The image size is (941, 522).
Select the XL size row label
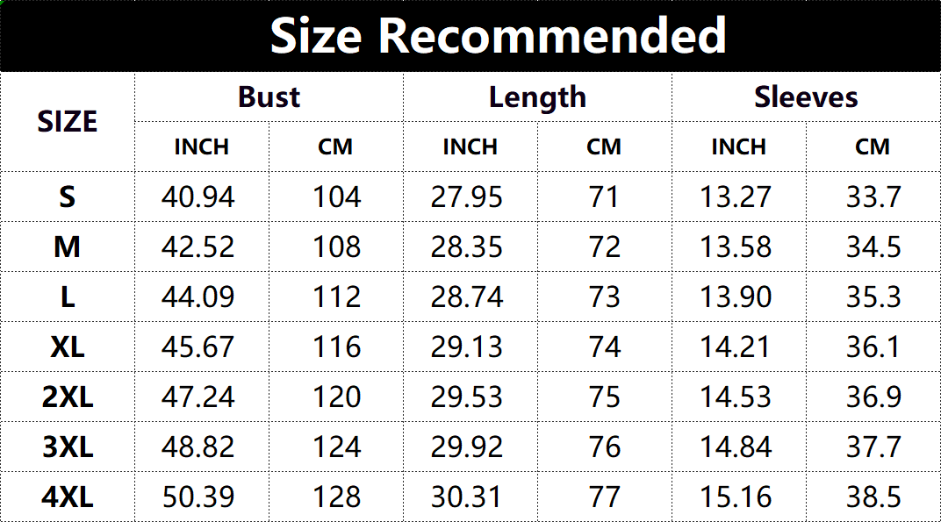tap(68, 347)
